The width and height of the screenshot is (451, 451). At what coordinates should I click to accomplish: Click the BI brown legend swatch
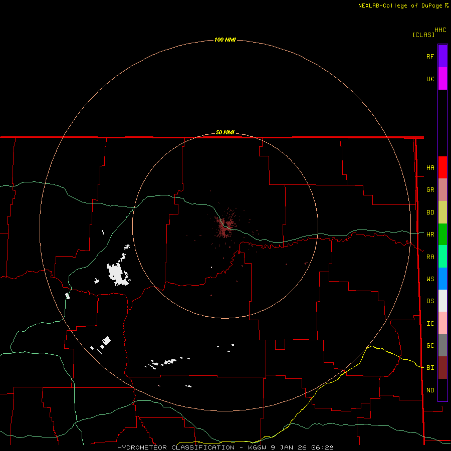coord(442,368)
